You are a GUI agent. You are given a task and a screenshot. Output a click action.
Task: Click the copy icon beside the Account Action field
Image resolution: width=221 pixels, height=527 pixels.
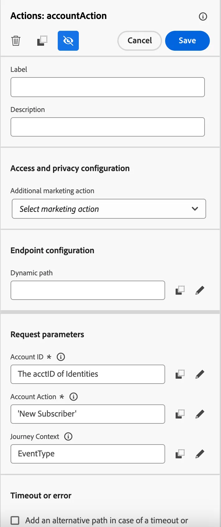(180, 414)
